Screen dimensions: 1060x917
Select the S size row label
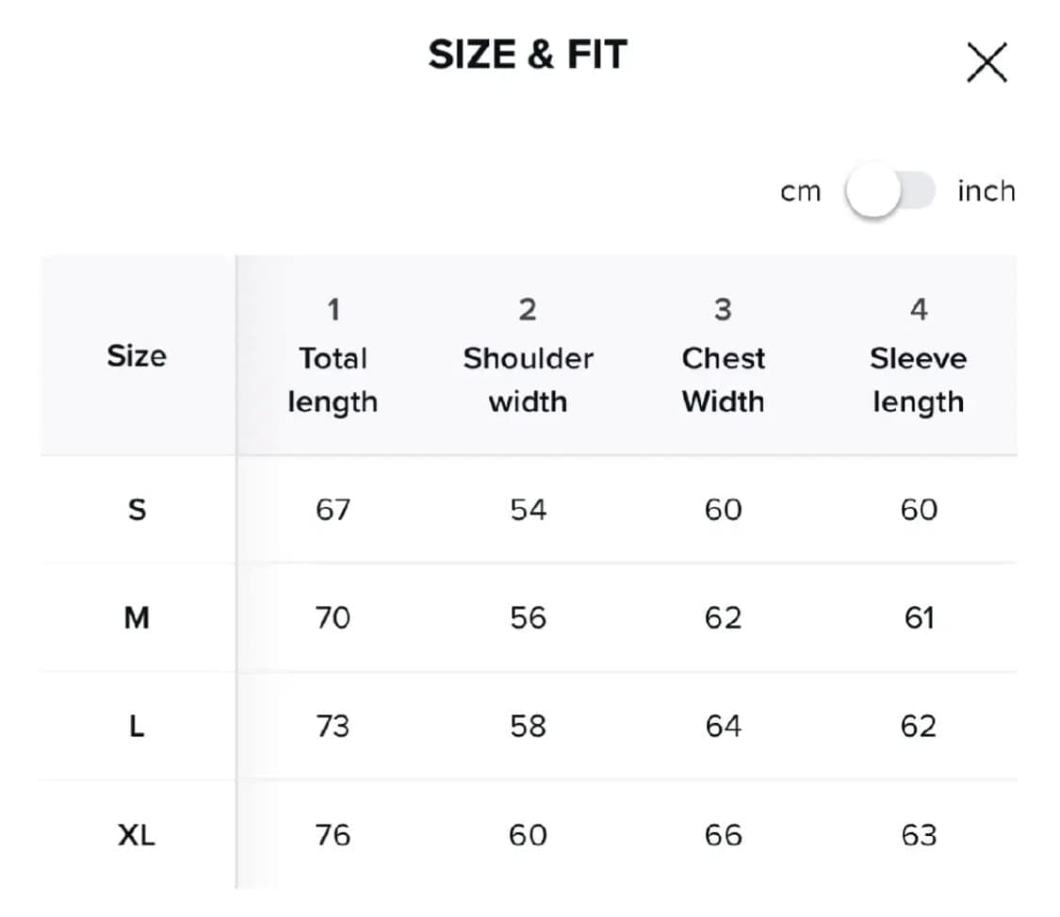click(x=137, y=510)
